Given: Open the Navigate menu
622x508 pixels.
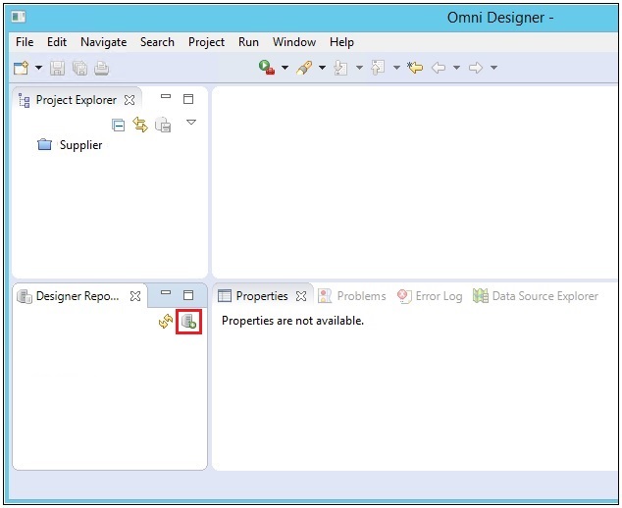Looking at the screenshot, I should pos(104,42).
